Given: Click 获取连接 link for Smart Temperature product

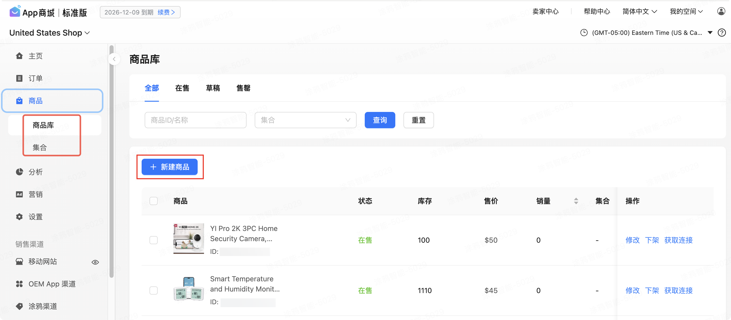Looking at the screenshot, I should coord(678,290).
